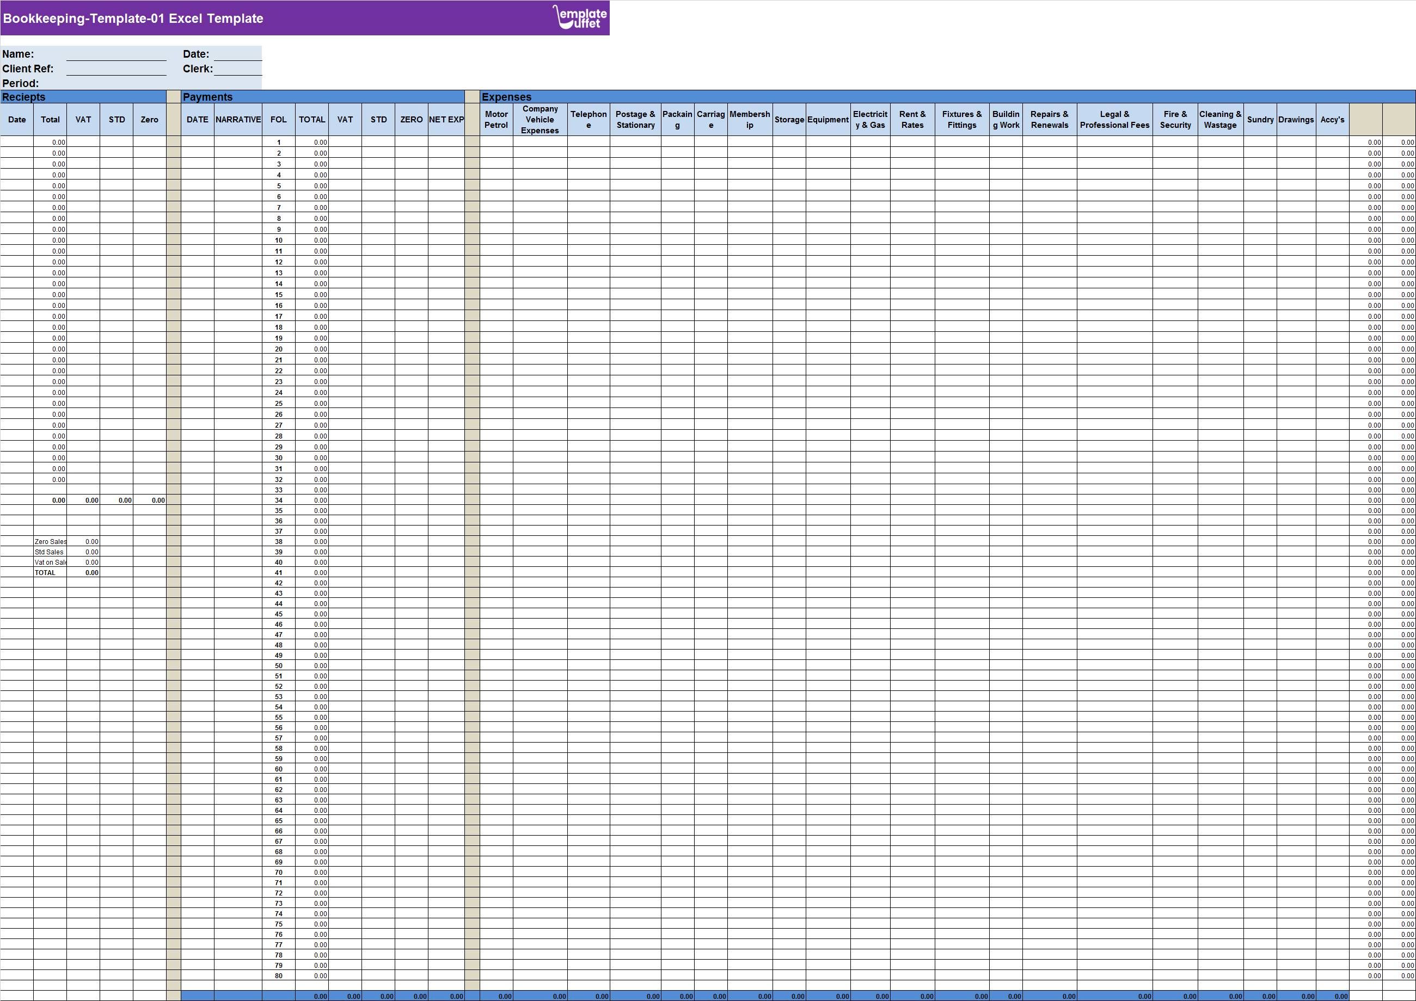Image resolution: width=1416 pixels, height=1001 pixels.
Task: Click the NARRATIVE column header
Action: point(238,119)
